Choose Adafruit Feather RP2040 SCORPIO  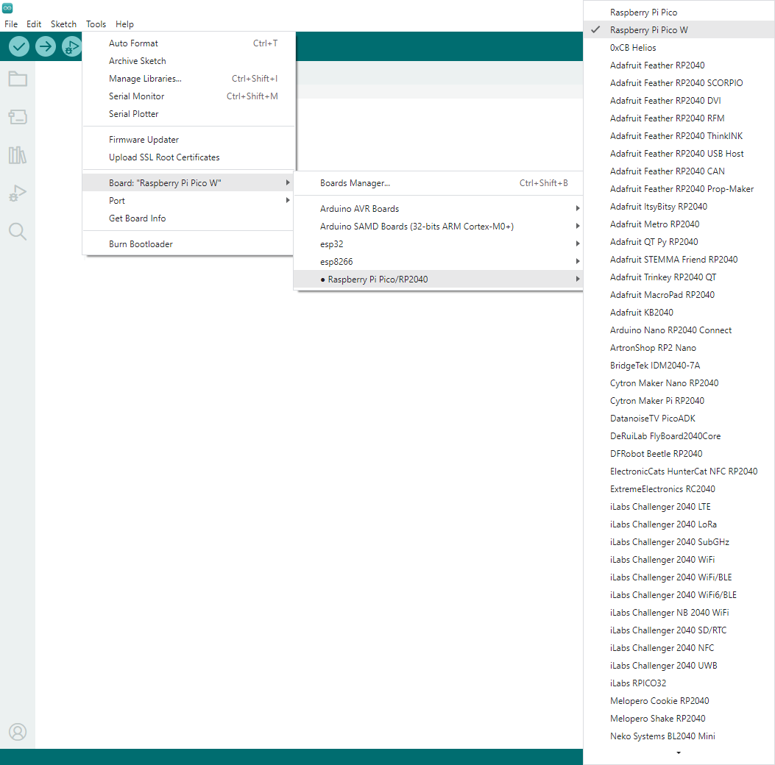click(x=679, y=83)
